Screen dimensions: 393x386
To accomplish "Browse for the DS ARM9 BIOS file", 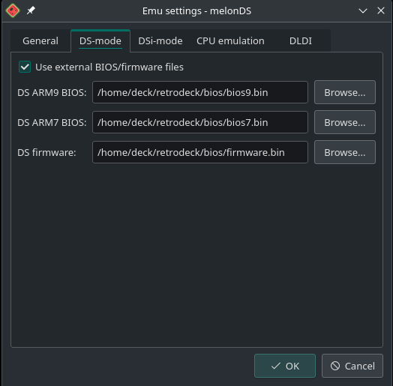I will [345, 92].
